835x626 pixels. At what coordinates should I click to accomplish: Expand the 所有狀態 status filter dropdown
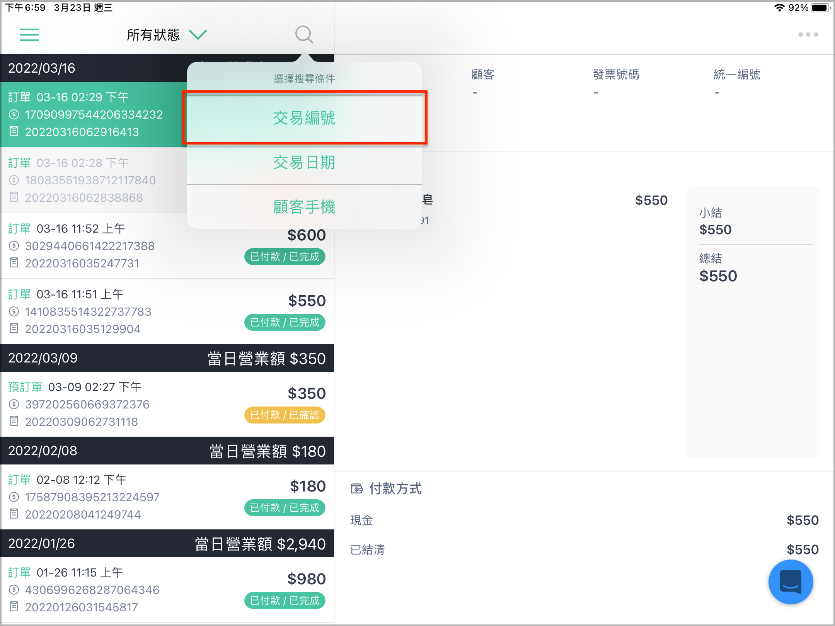pyautogui.click(x=167, y=35)
